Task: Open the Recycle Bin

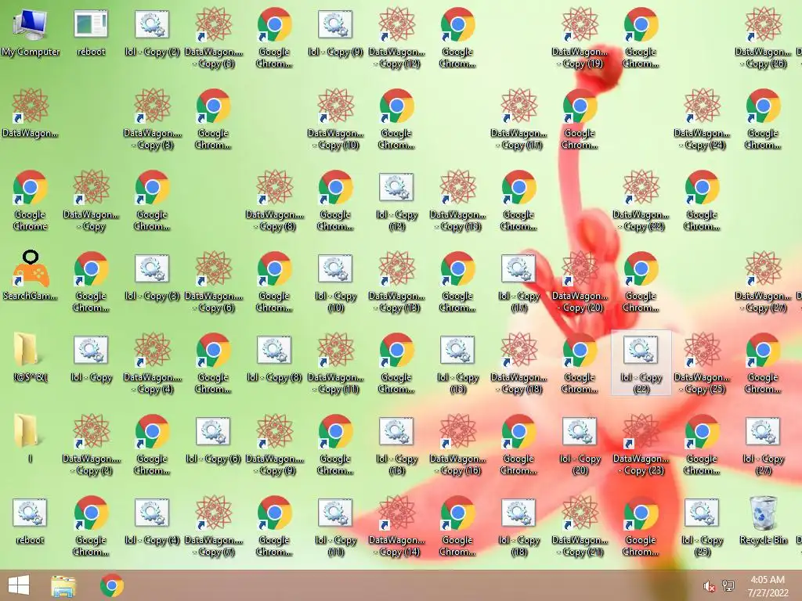Action: pyautogui.click(x=763, y=521)
